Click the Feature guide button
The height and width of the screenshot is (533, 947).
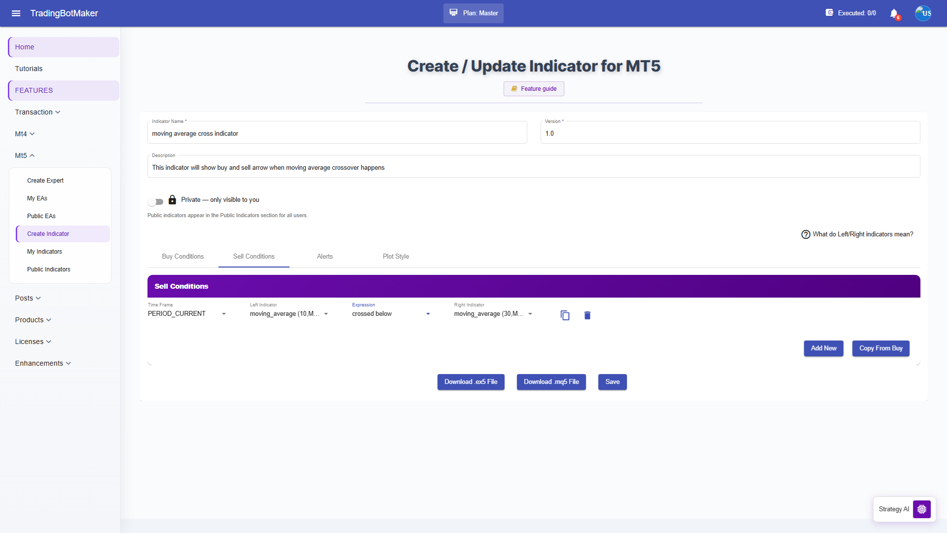click(534, 89)
